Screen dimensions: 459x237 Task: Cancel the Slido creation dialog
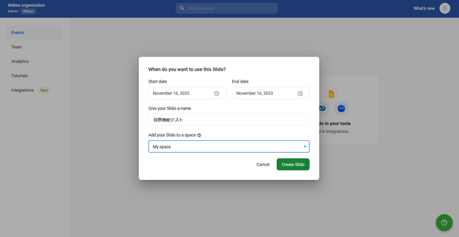tap(262, 164)
